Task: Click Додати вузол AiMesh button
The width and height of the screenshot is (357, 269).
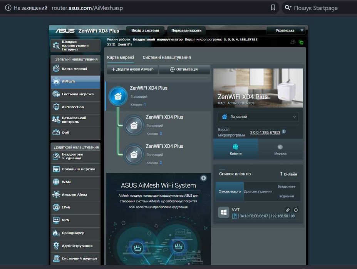Action: (x=132, y=69)
